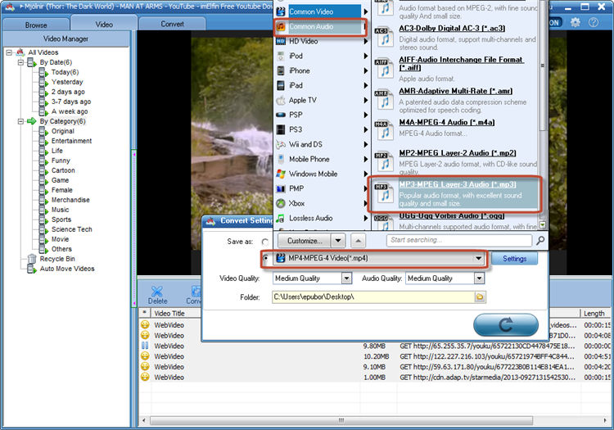Image resolution: width=614 pixels, height=430 pixels.
Task: Select the radio button beside MP4 format
Action: point(266,258)
